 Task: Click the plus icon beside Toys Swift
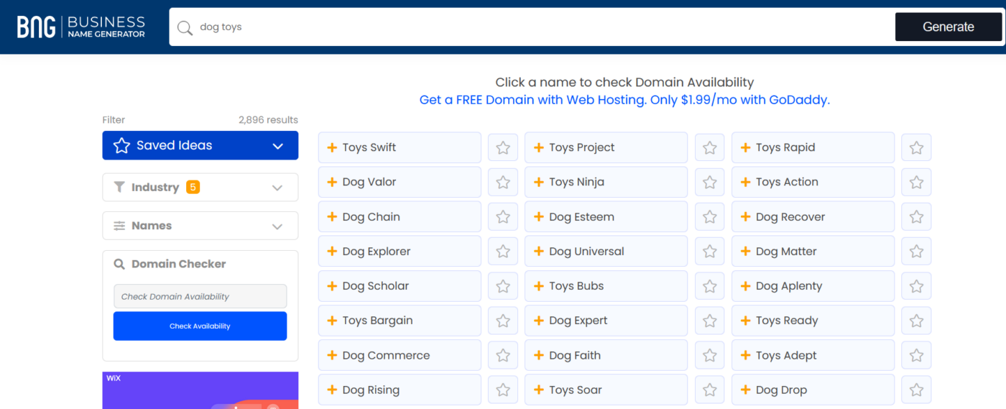pos(332,147)
